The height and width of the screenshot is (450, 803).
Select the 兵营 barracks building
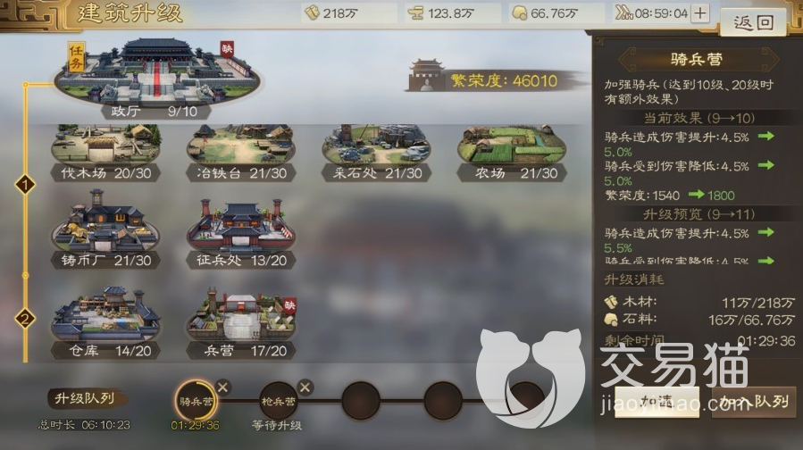(x=241, y=323)
